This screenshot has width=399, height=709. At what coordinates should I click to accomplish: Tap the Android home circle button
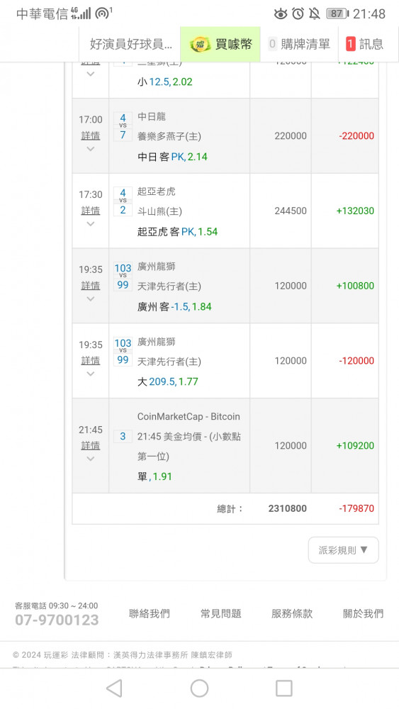(x=199, y=688)
